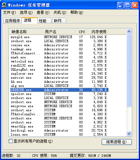The height and width of the screenshot is (160, 140).
Task: Switch to the 联网 tab
Action: [59, 21]
